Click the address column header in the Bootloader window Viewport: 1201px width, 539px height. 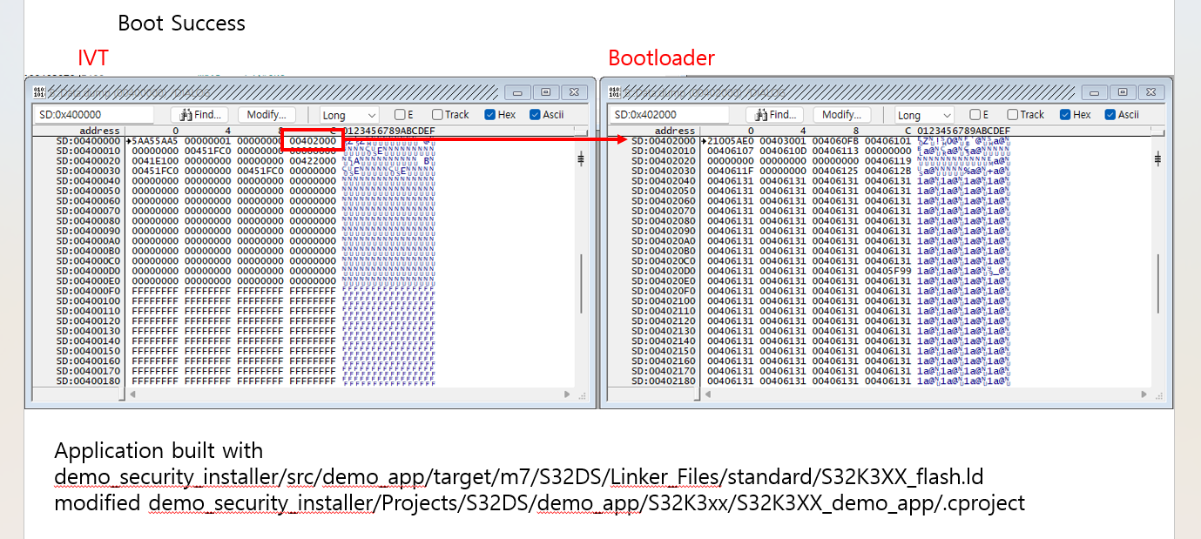[x=675, y=131]
